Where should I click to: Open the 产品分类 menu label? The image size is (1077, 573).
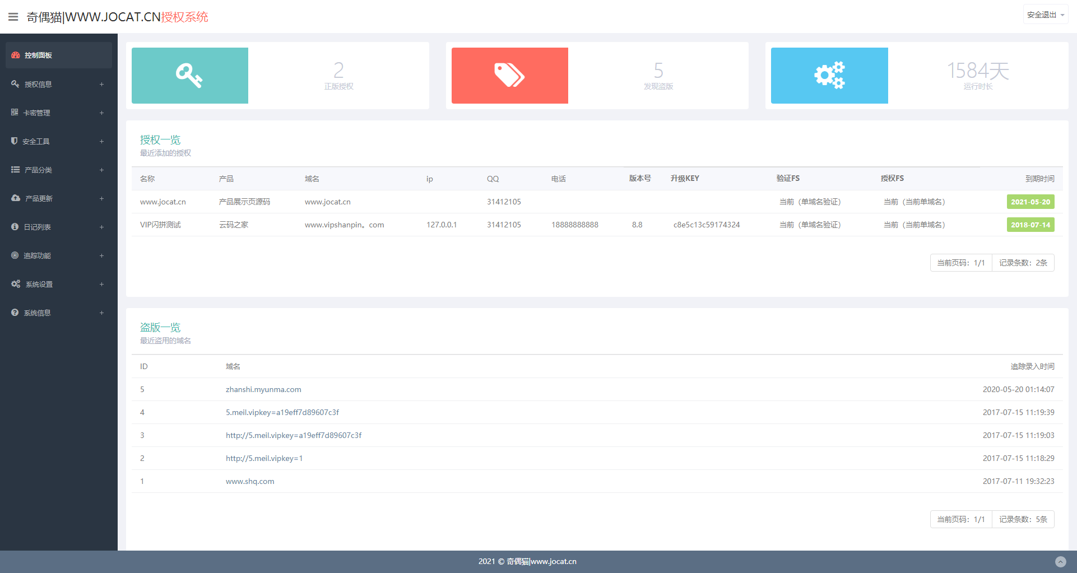click(38, 170)
